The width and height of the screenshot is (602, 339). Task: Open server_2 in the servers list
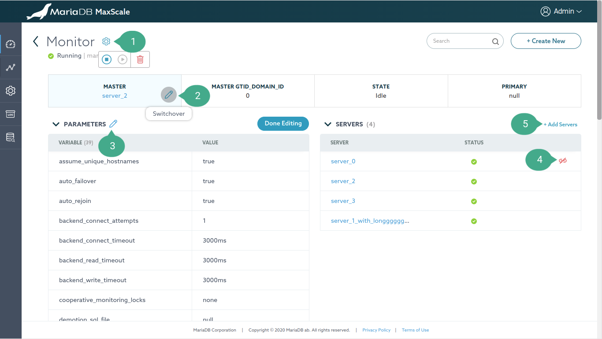coord(343,181)
